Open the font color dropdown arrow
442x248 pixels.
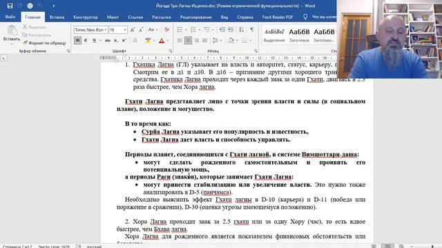pos(168,41)
